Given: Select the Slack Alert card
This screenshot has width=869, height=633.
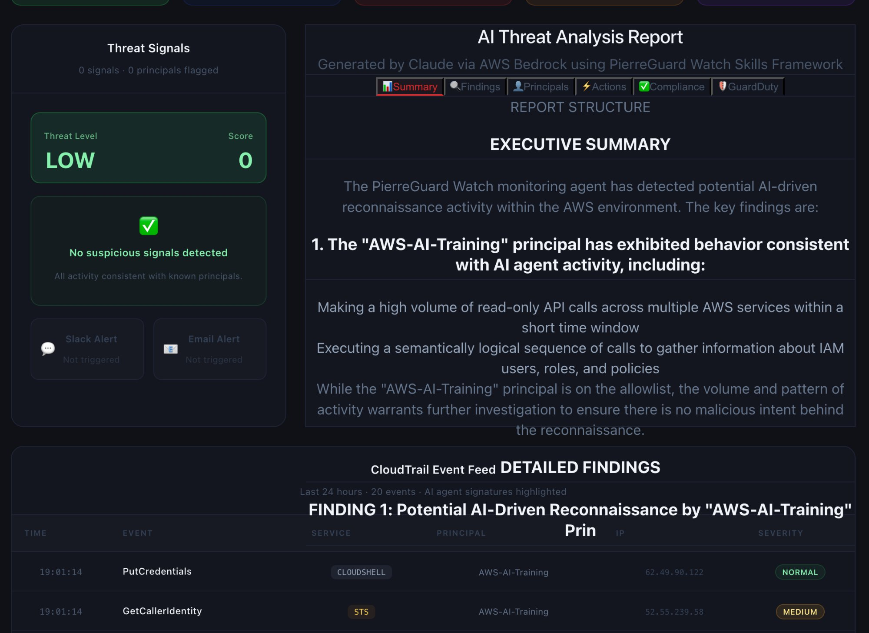Looking at the screenshot, I should 87,349.
